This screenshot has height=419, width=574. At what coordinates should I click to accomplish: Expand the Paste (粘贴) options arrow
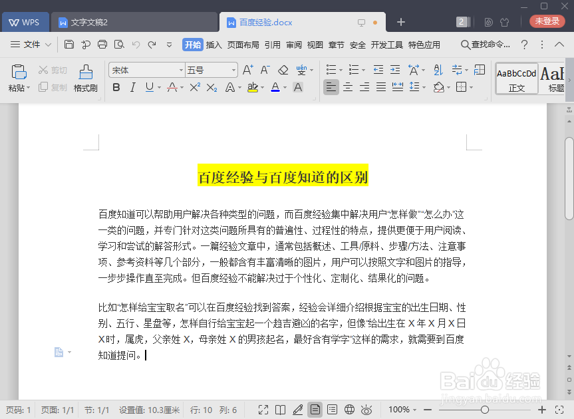(28, 88)
